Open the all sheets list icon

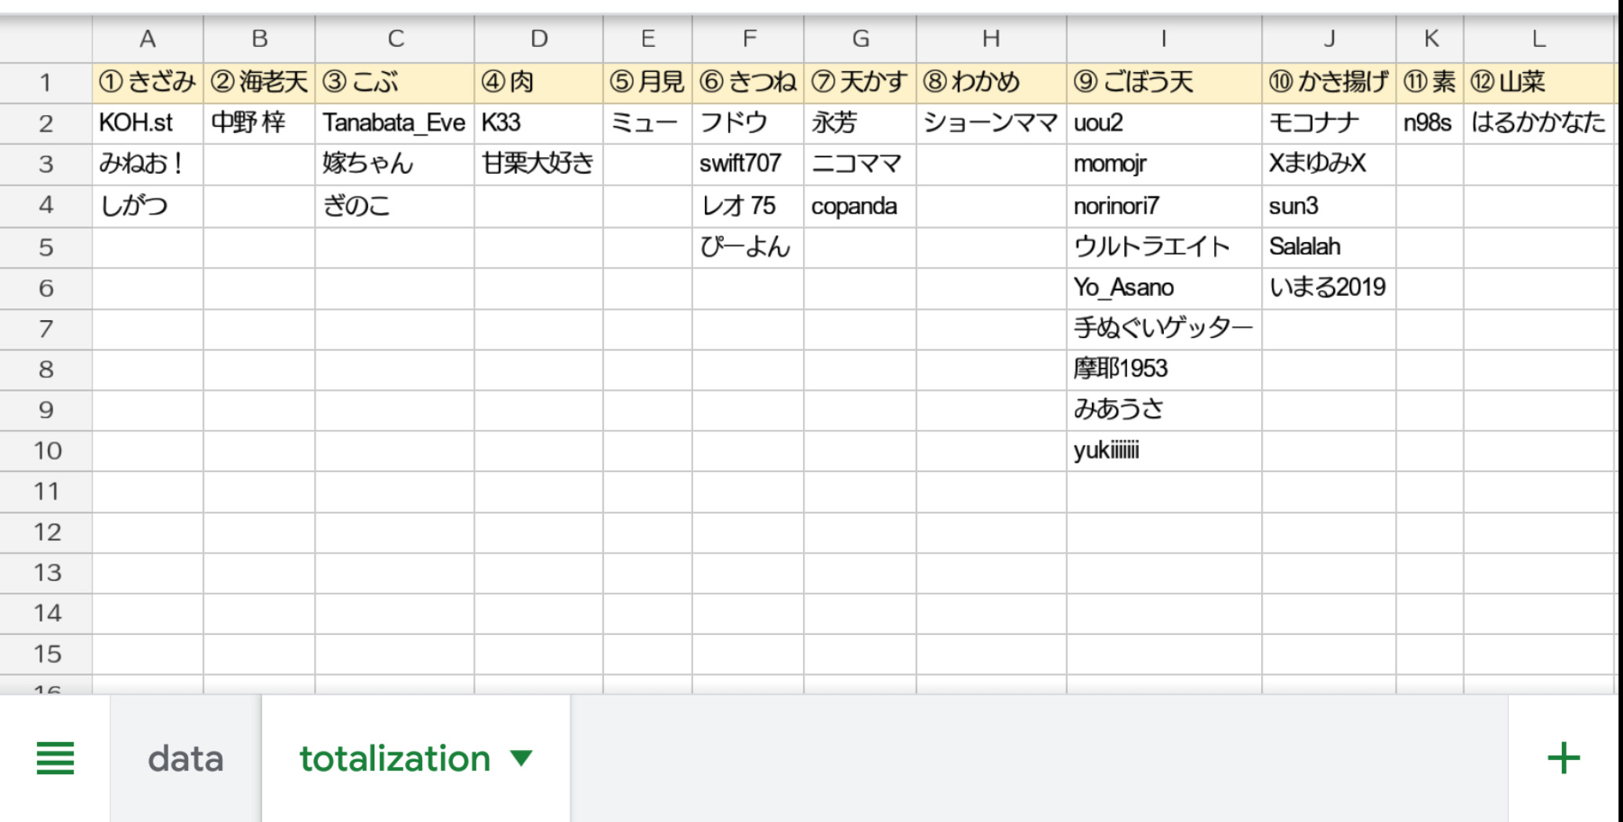click(55, 758)
